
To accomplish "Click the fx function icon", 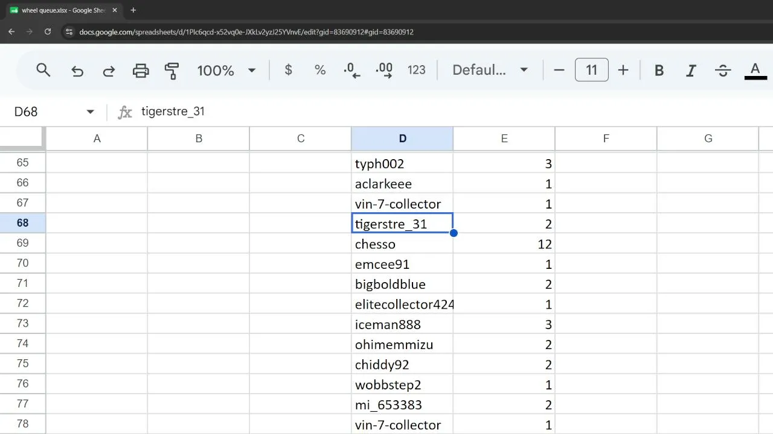I will click(125, 112).
